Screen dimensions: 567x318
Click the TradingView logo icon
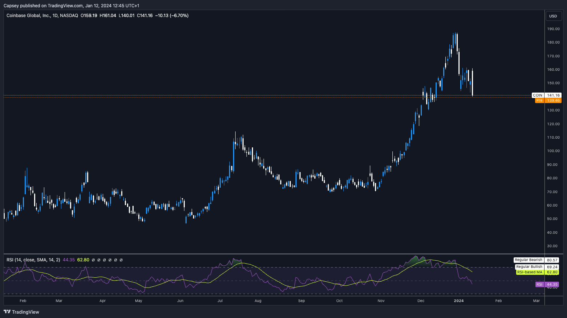point(7,312)
